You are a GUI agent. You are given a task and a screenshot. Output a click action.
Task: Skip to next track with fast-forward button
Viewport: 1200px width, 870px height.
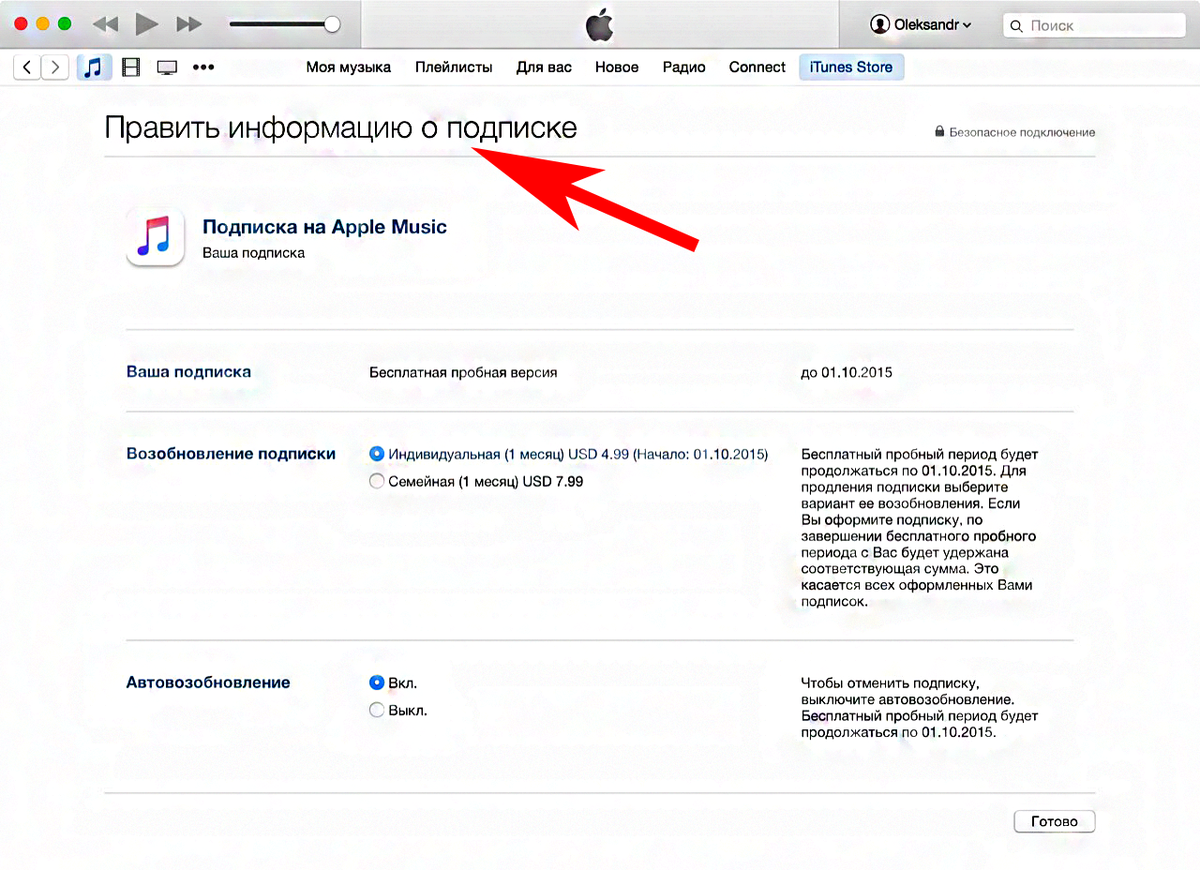(x=188, y=25)
